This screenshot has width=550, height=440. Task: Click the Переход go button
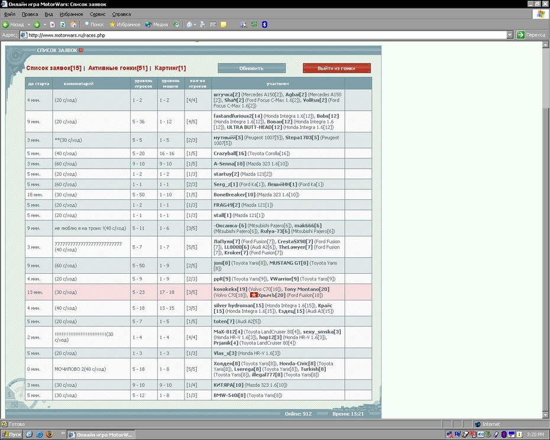(531, 35)
